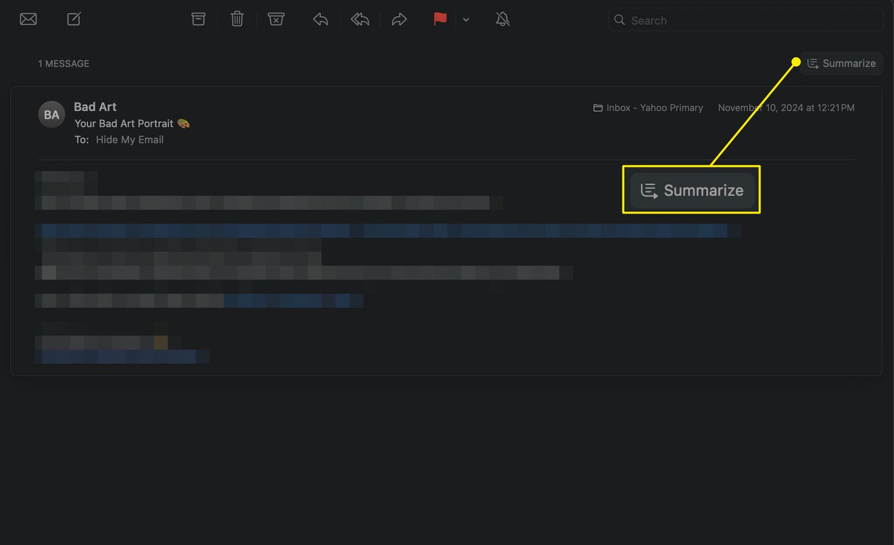The width and height of the screenshot is (894, 545).
Task: Forward the message
Action: tap(399, 19)
